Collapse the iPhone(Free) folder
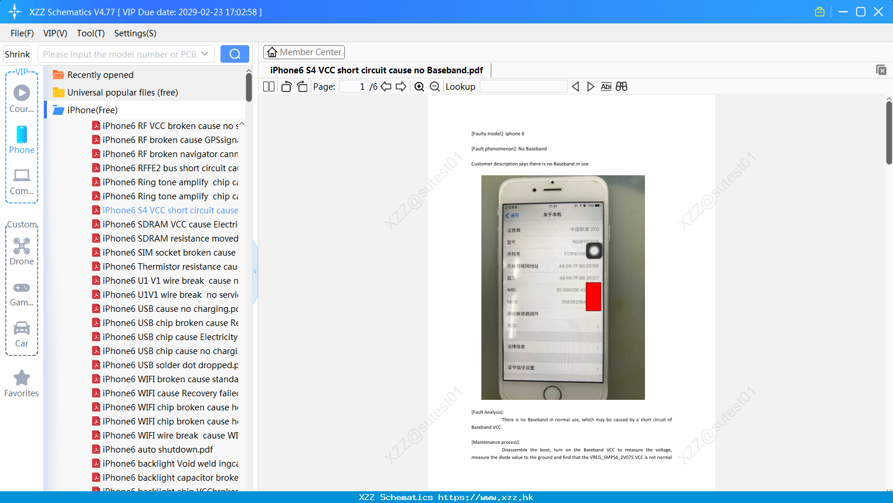This screenshot has width=893, height=503. [x=86, y=110]
